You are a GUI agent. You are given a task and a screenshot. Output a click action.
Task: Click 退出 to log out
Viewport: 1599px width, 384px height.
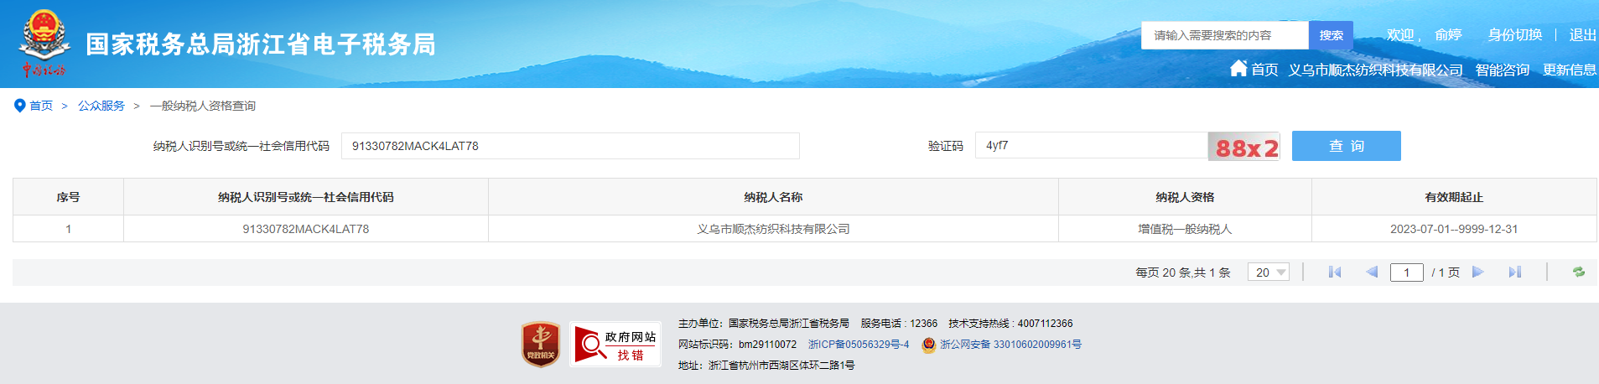[x=1582, y=35]
